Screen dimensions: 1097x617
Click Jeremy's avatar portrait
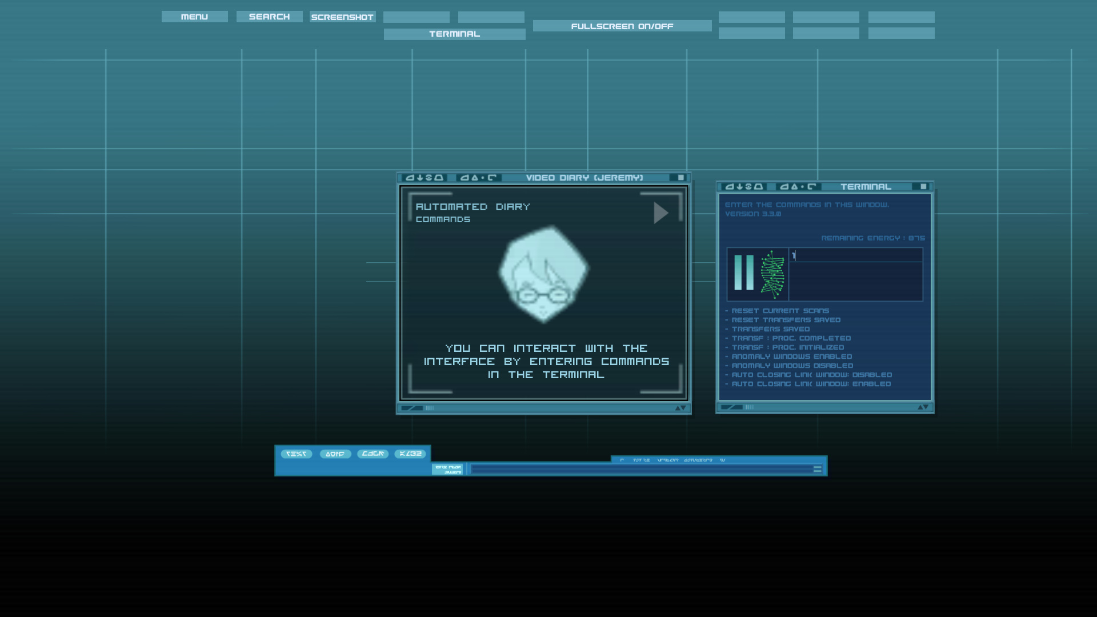(543, 274)
